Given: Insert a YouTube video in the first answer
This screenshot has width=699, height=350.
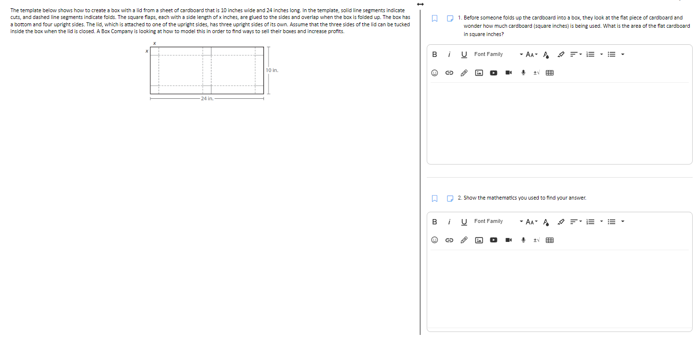Looking at the screenshot, I should pyautogui.click(x=493, y=73).
